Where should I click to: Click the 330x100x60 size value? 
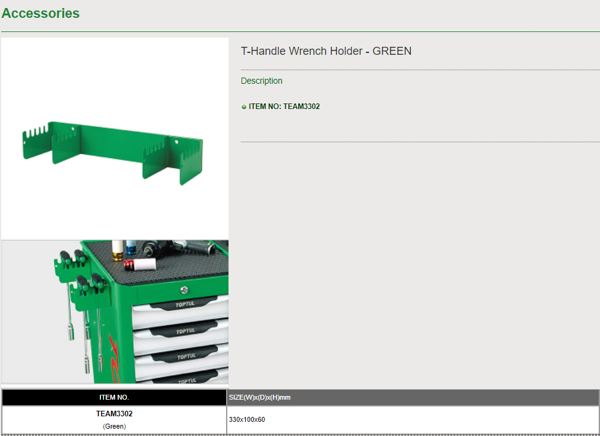(247, 419)
